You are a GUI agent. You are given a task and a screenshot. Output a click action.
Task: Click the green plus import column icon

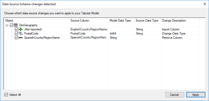point(21,29)
